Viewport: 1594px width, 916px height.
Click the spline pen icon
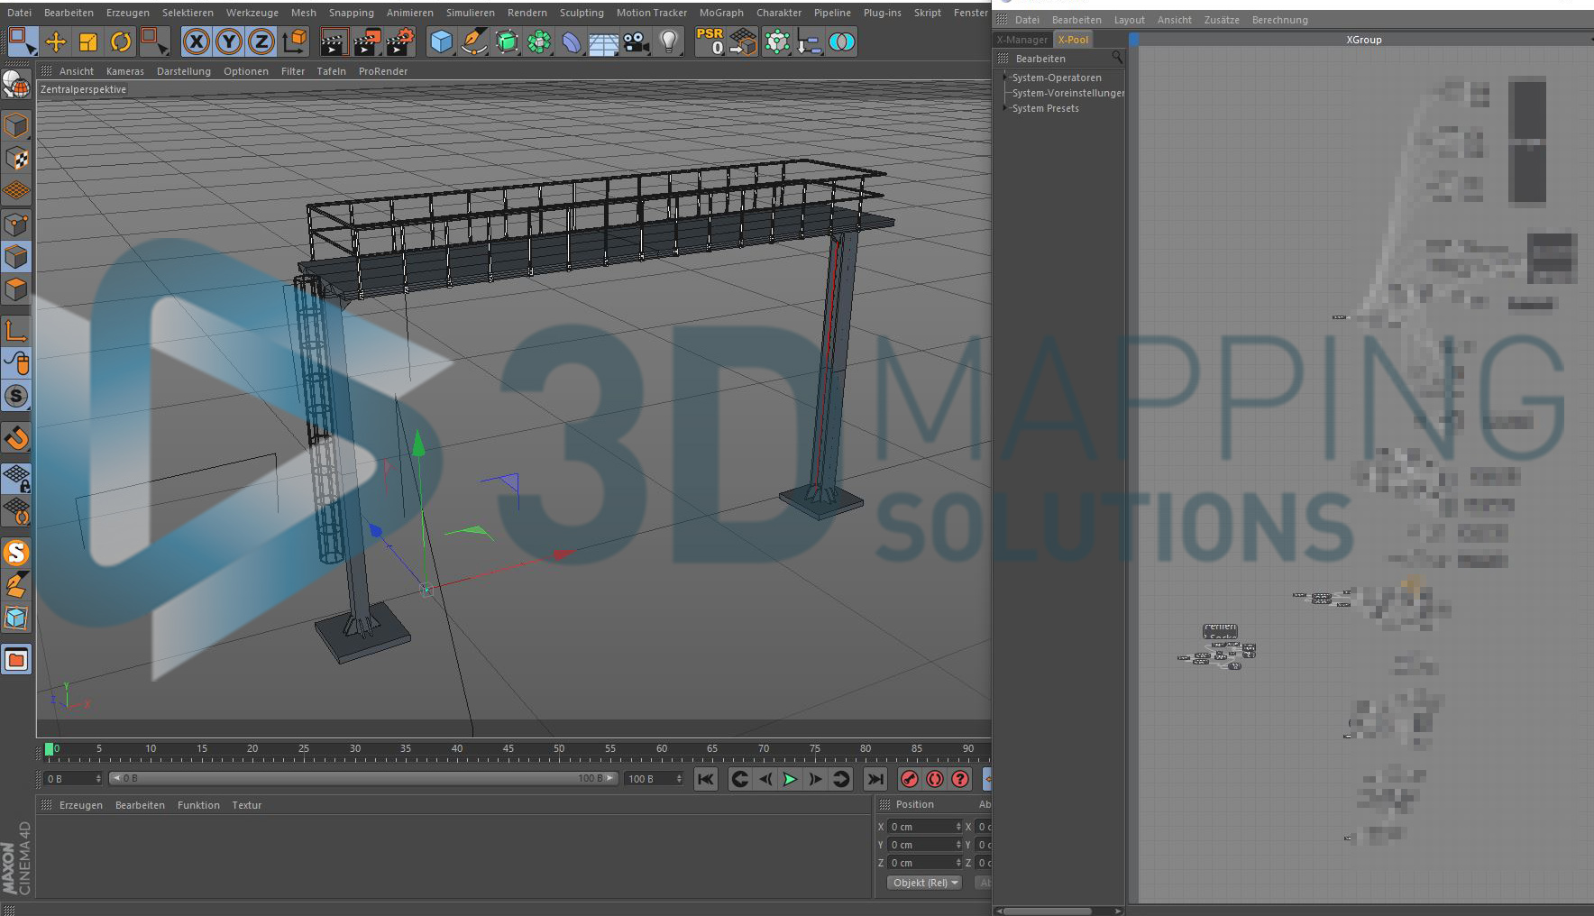click(474, 41)
